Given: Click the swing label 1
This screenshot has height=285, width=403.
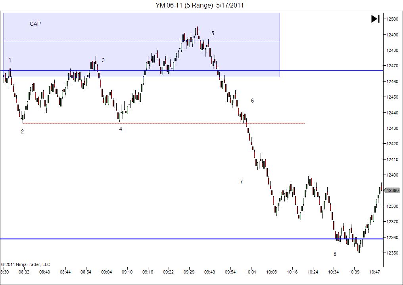Looking at the screenshot, I should [x=10, y=60].
